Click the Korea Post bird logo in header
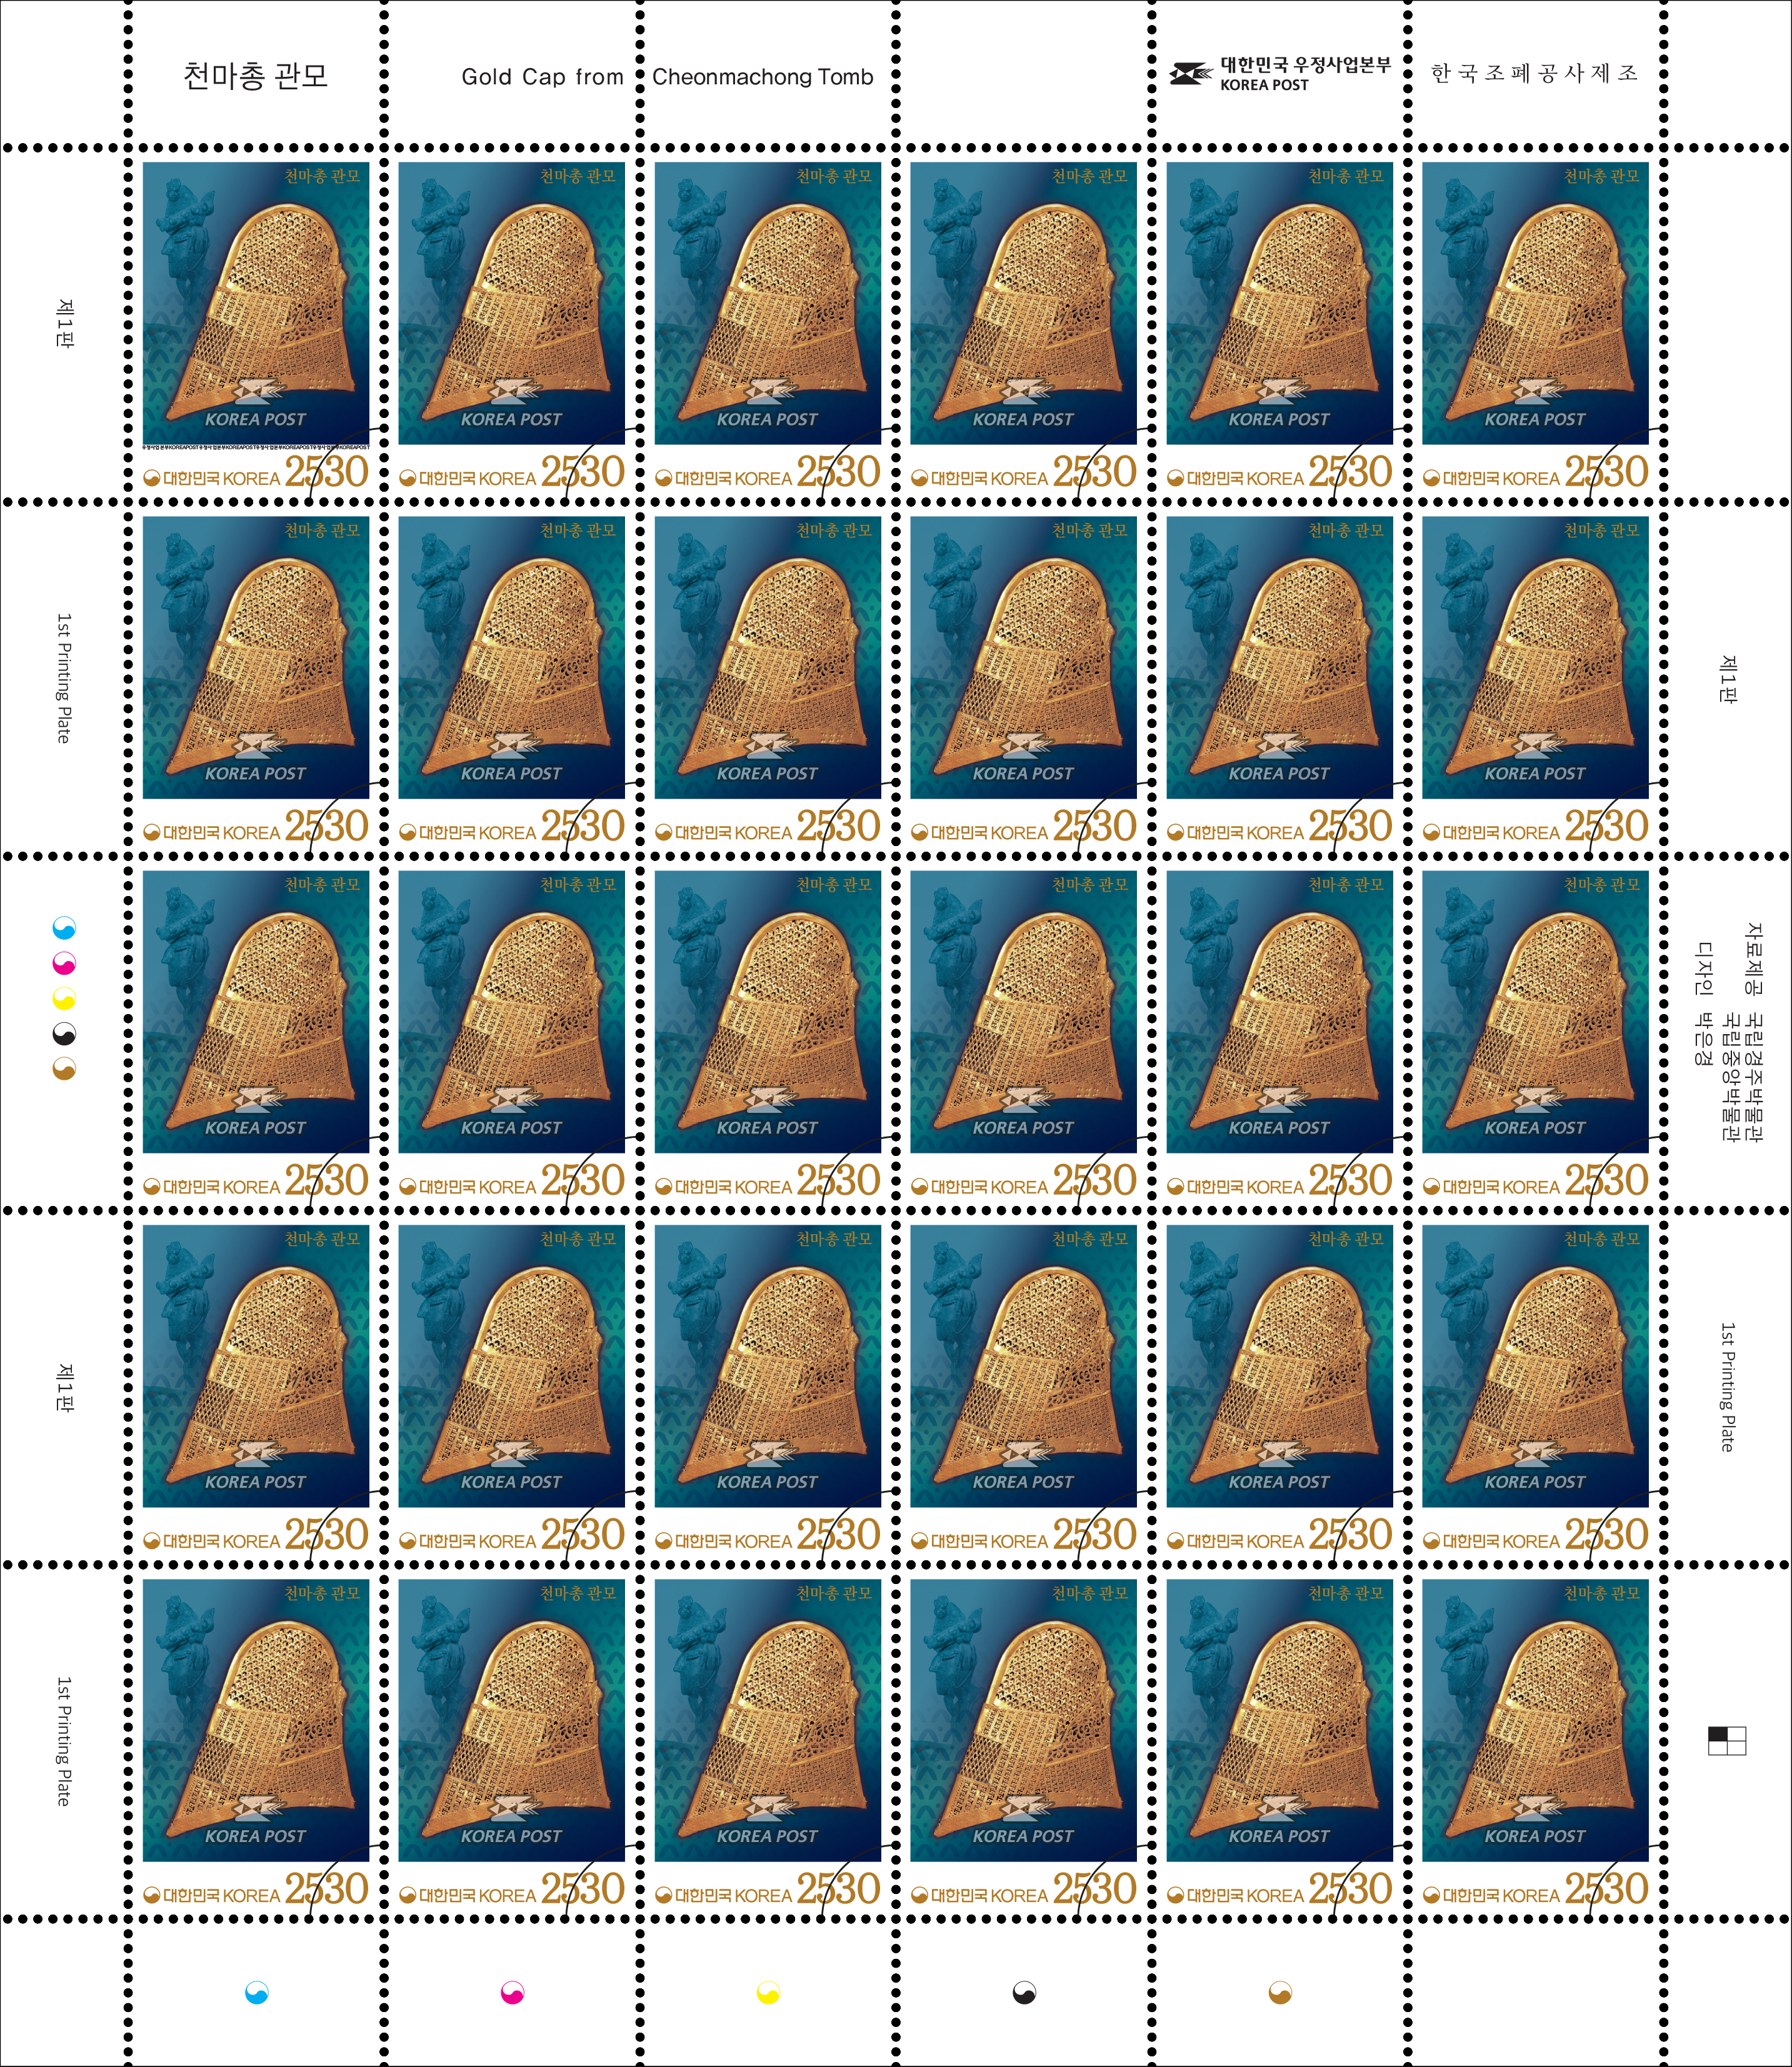Screen dimensions: 1792x2067 1191,74
